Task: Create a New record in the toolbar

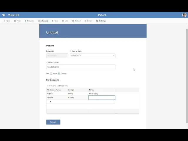Action: click(x=7, y=21)
